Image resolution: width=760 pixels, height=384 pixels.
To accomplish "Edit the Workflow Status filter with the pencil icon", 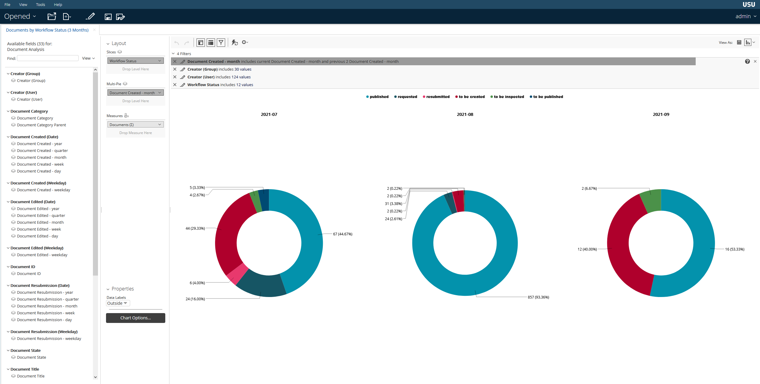I will click(183, 85).
